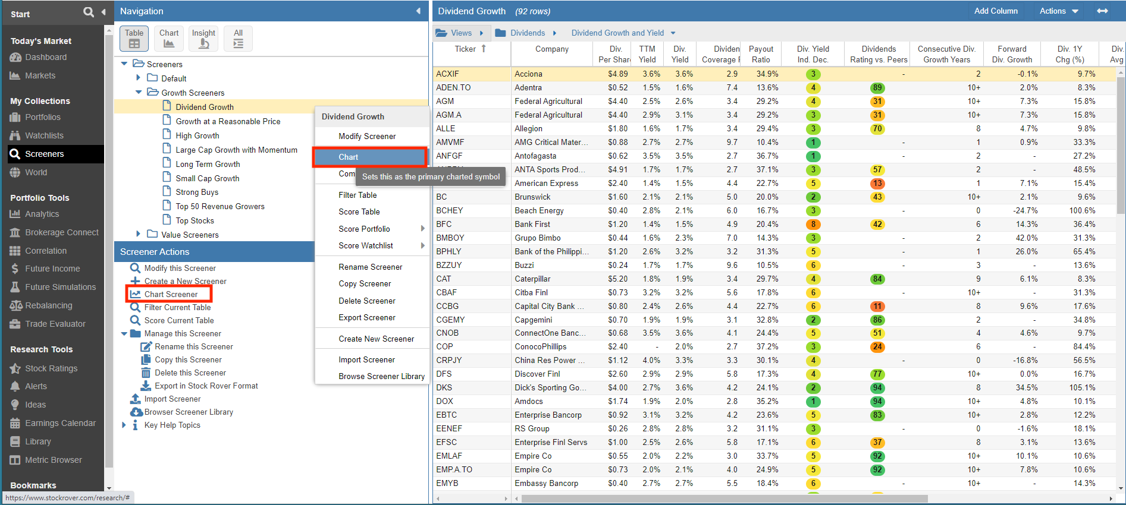Select the Strong Buys screener
1126x505 pixels.
[x=197, y=192]
